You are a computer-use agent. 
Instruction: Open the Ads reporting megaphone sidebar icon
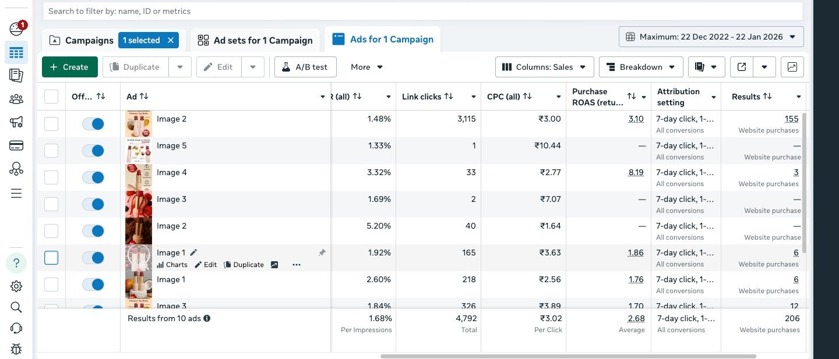coord(16,122)
